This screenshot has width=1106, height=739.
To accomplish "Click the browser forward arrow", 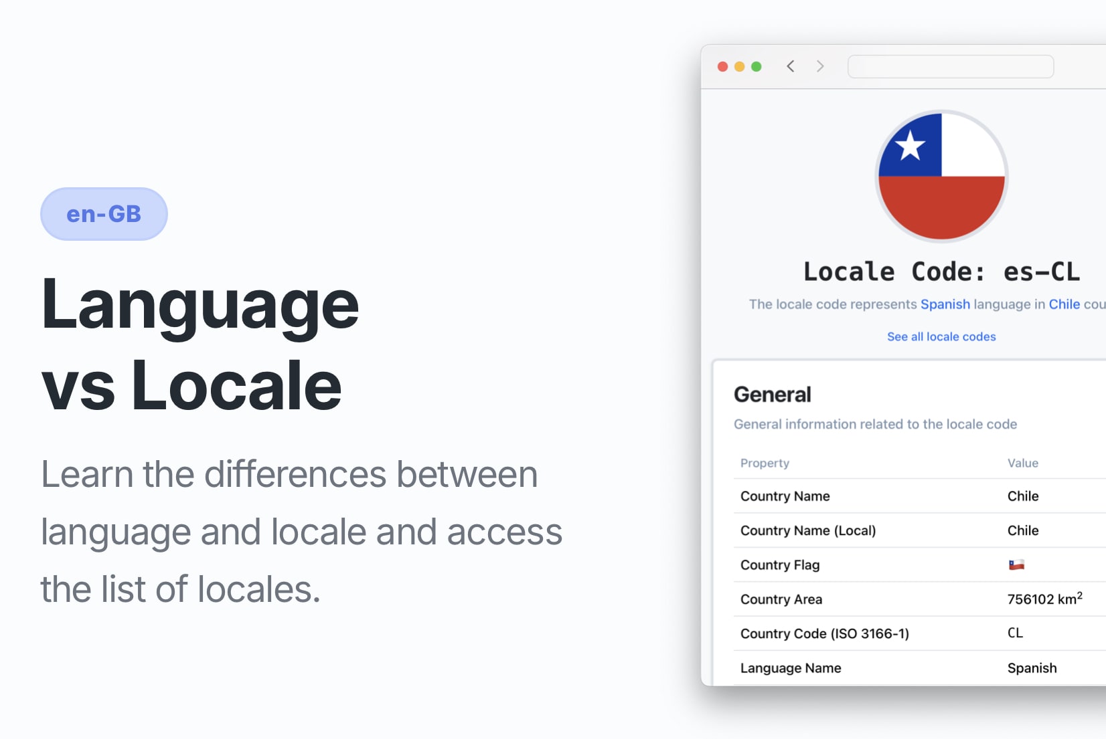I will (x=820, y=66).
